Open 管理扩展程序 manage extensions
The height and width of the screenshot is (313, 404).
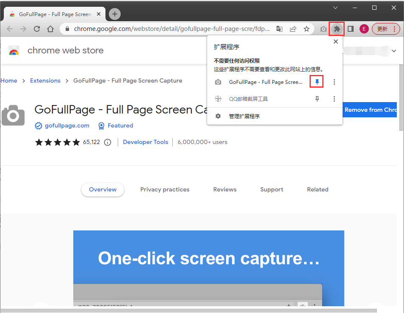click(x=275, y=116)
